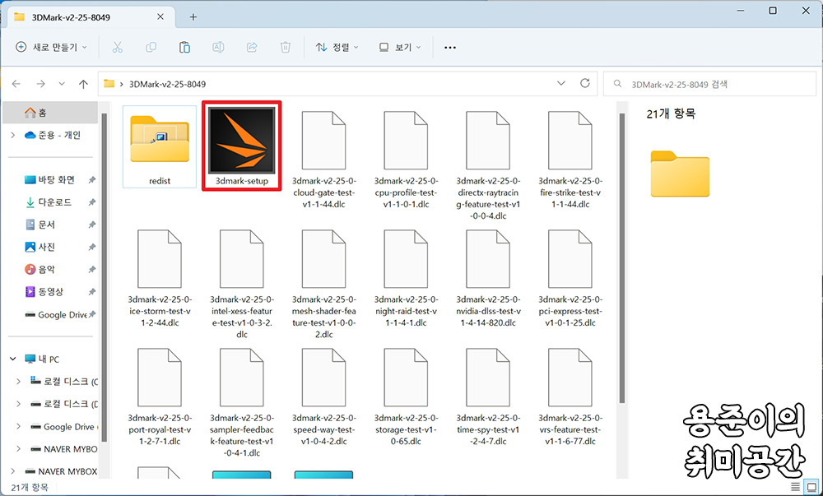The image size is (823, 496).
Task: Expand the Google Drive node under 내 PC
Action: (19, 426)
